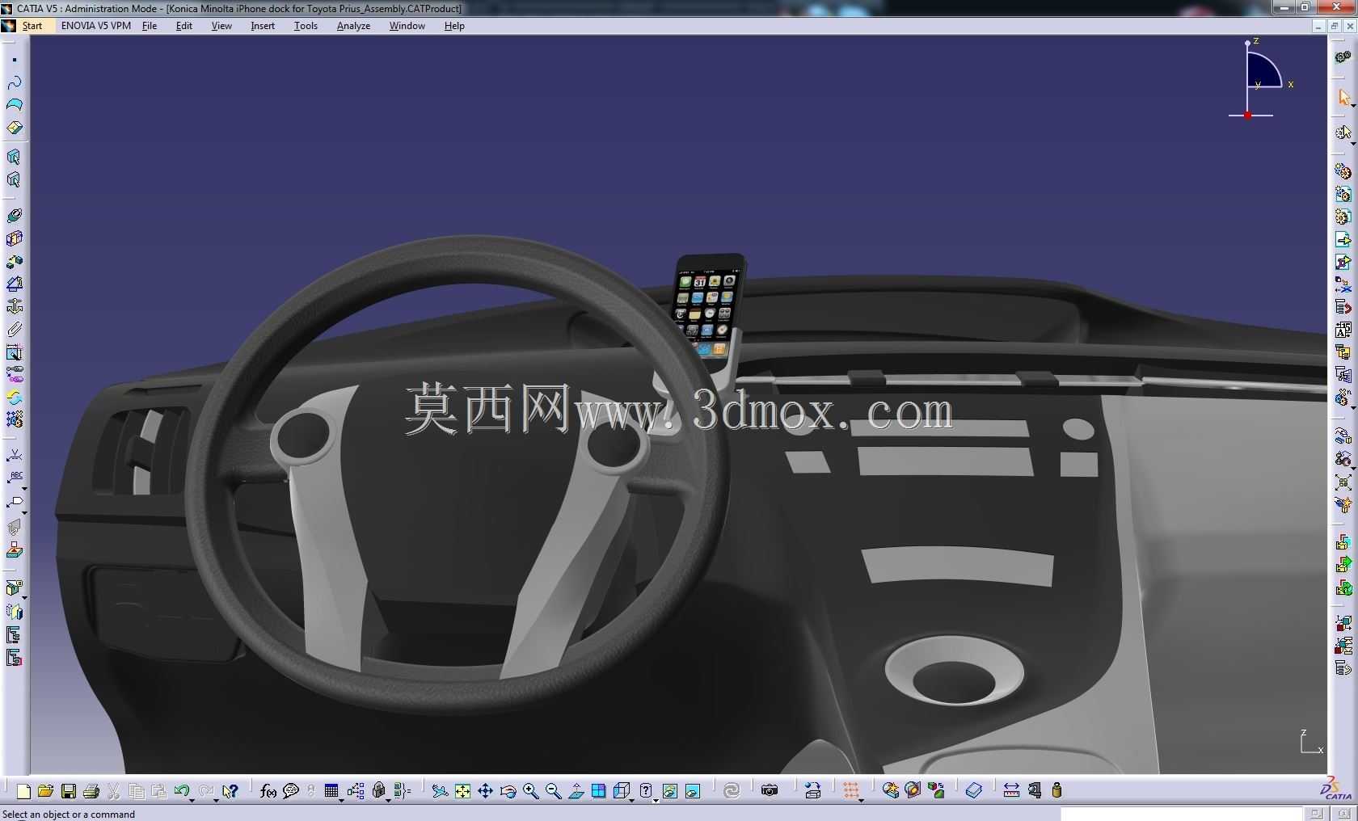Expand the Redo history dropdown arrow
The height and width of the screenshot is (821, 1358).
(216, 800)
